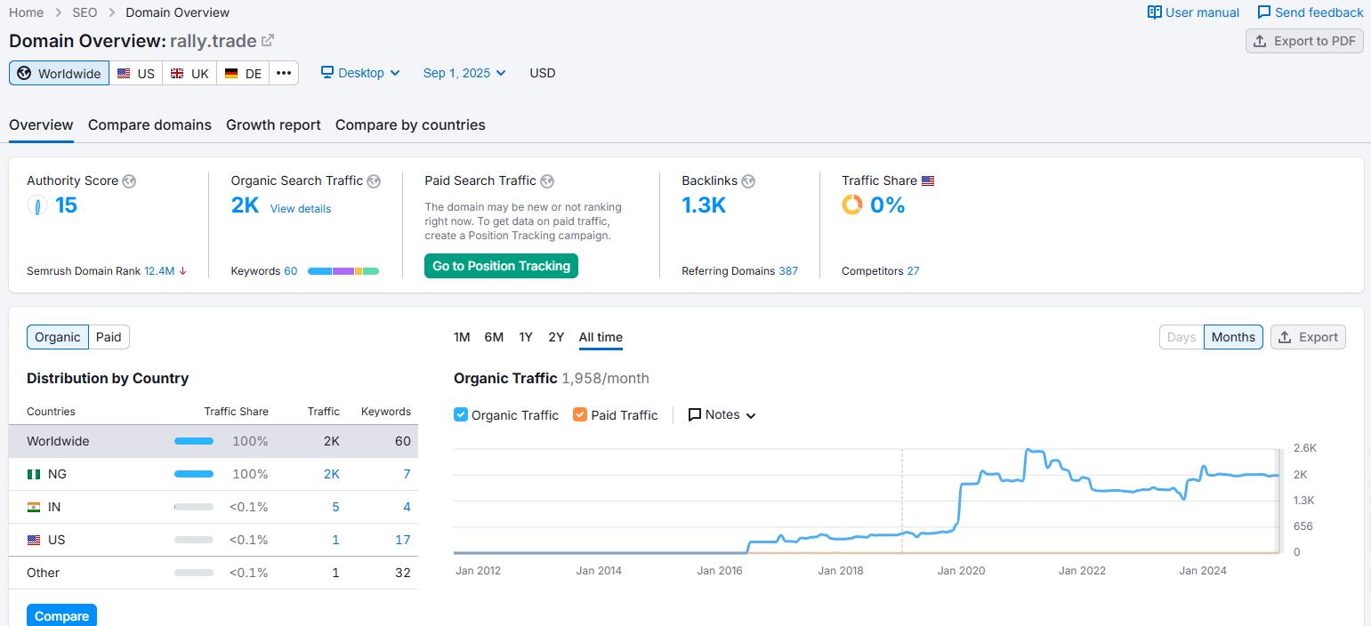Click the dashed marker line on traffic chart
This screenshot has width=1371, height=626.
point(902,501)
